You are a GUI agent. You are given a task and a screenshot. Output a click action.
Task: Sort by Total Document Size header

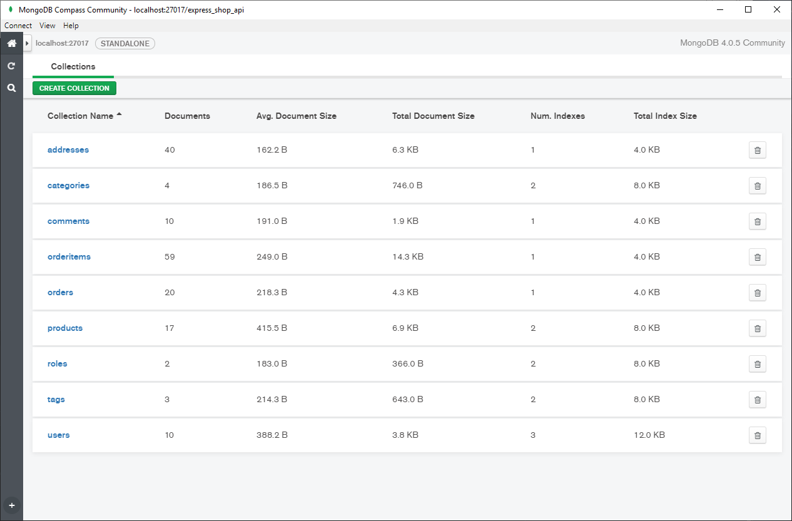click(x=434, y=116)
